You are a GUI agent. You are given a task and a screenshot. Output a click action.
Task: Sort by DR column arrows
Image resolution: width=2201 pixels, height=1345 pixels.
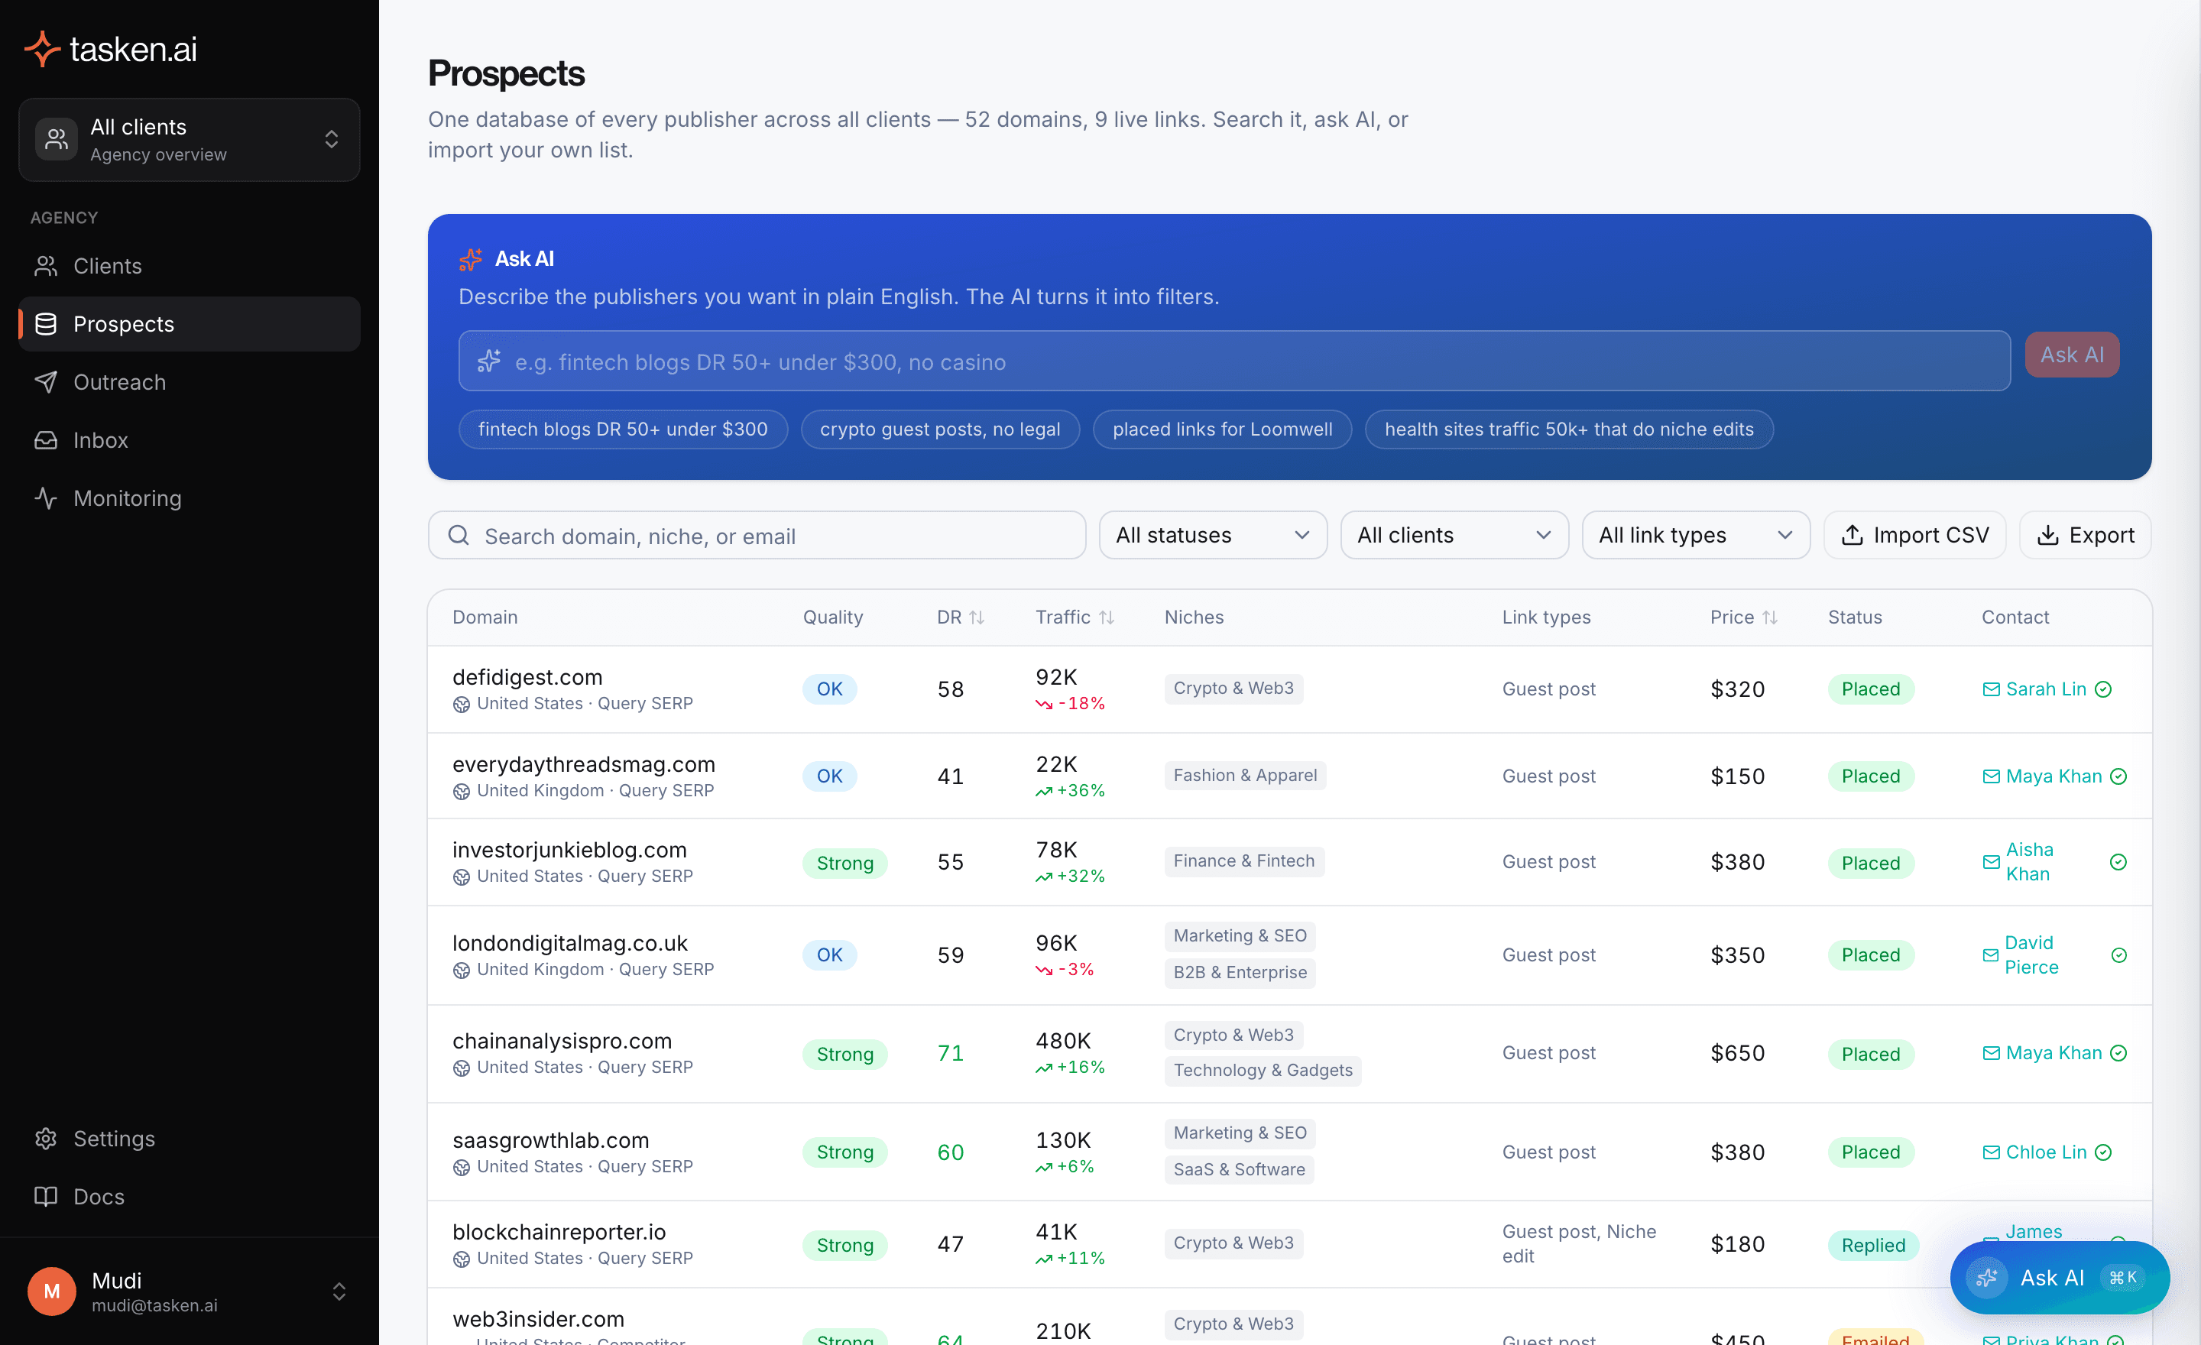(x=977, y=617)
